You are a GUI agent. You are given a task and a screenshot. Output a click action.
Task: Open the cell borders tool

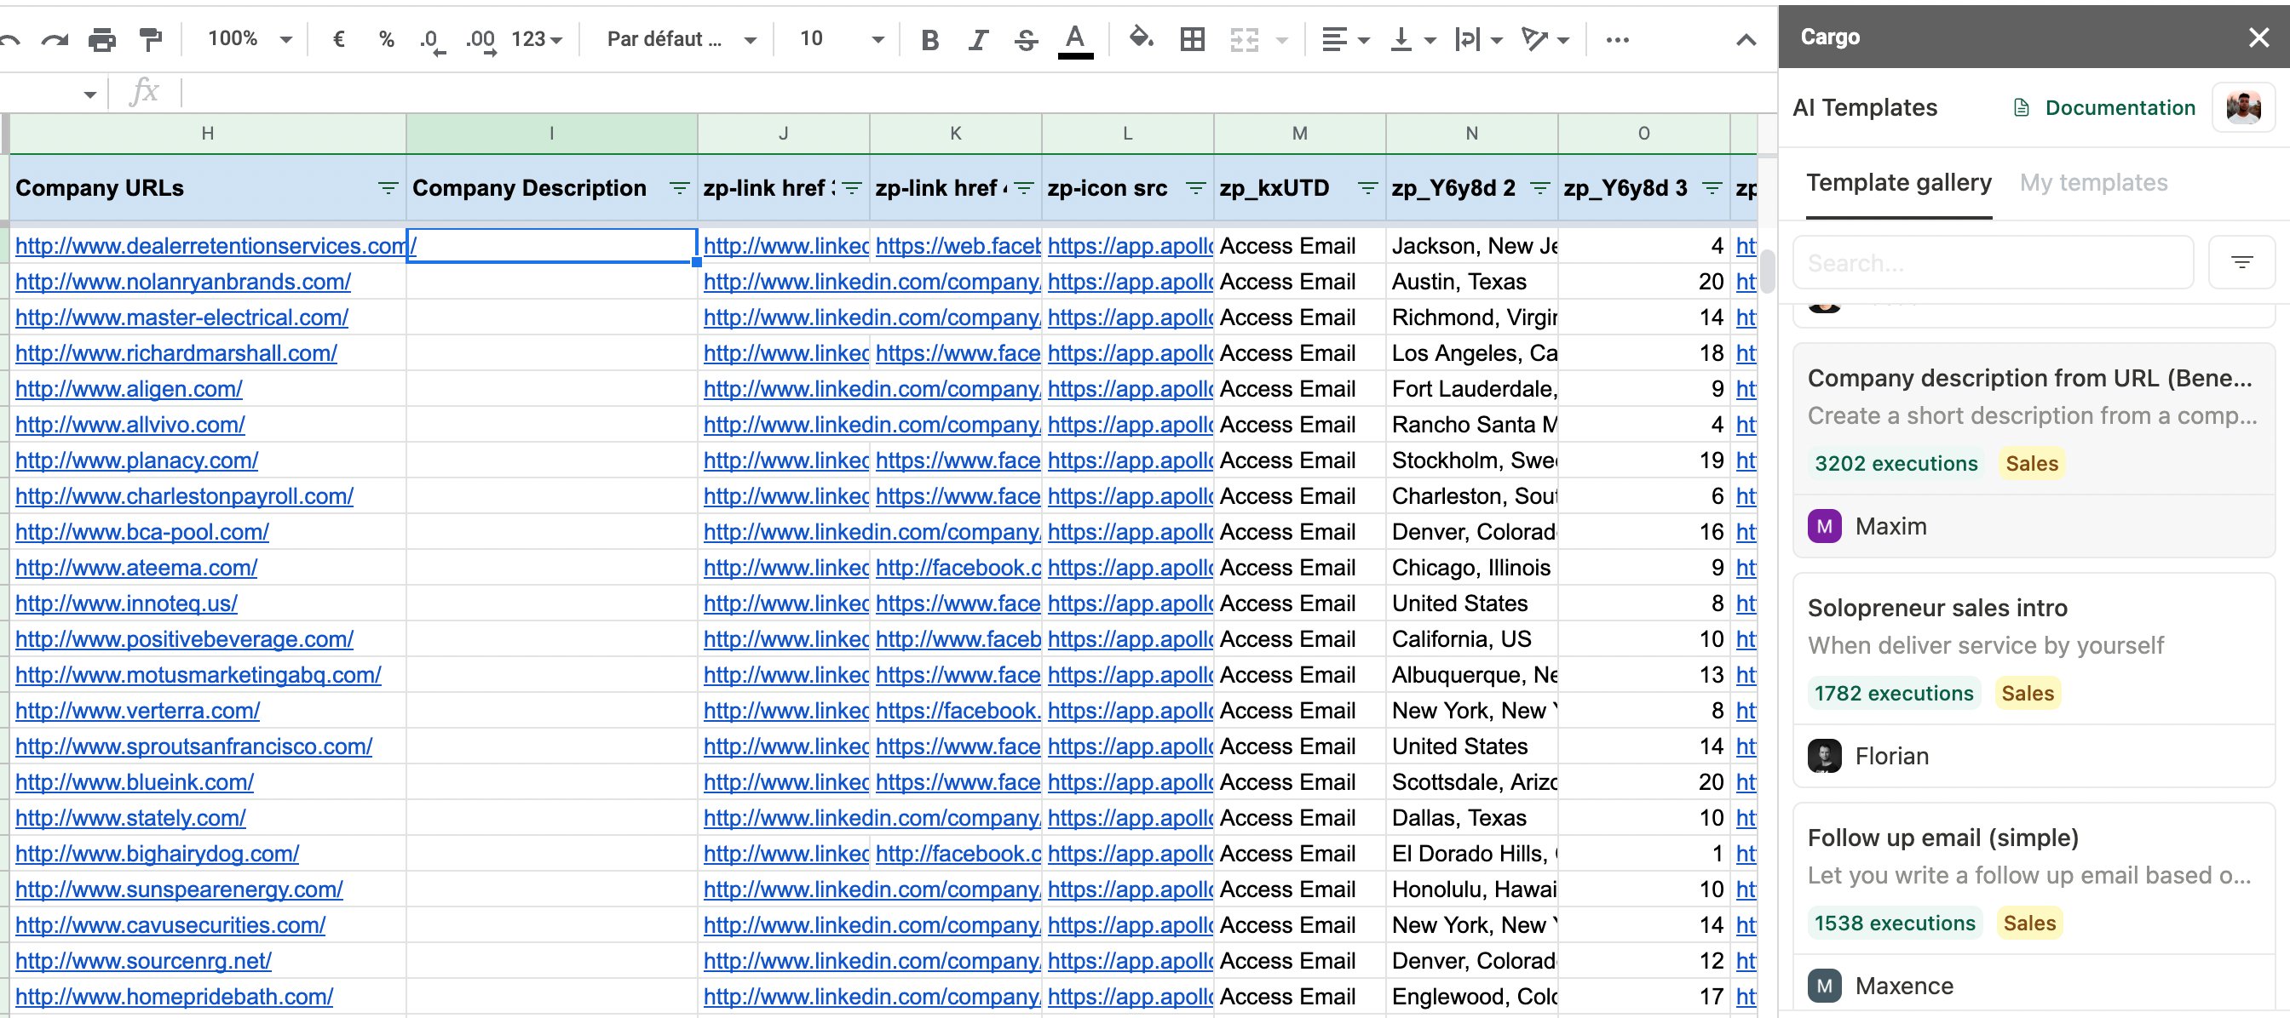tap(1192, 39)
